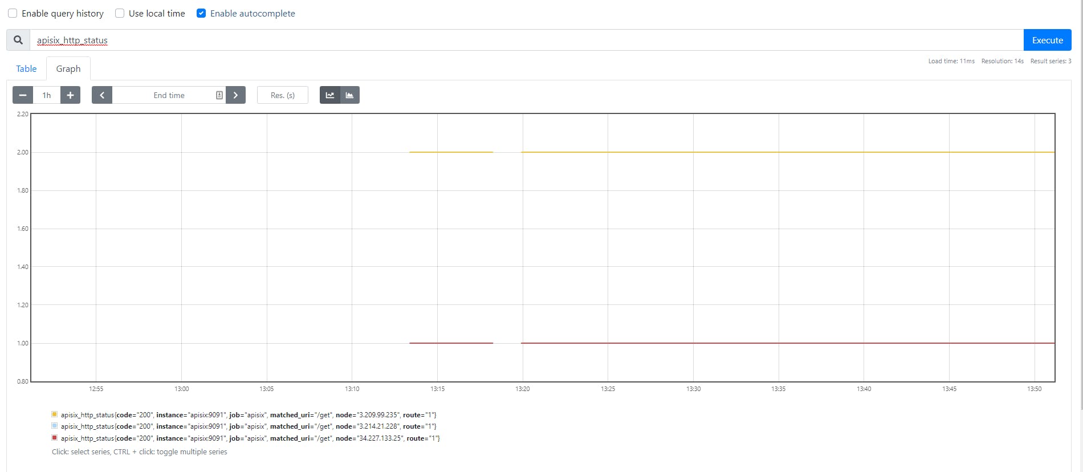Switch to stacked area chart icon
The width and height of the screenshot is (1083, 472).
point(349,95)
